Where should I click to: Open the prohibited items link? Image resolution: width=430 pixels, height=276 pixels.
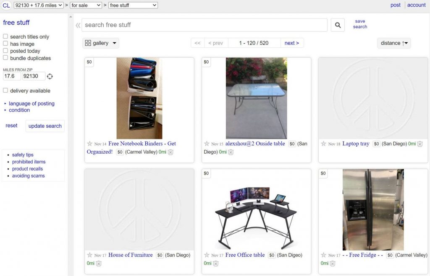(x=29, y=162)
